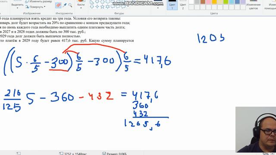This screenshot has width=276, height=155.
Task: Click the Изменить размер button
Action: [38, 1]
